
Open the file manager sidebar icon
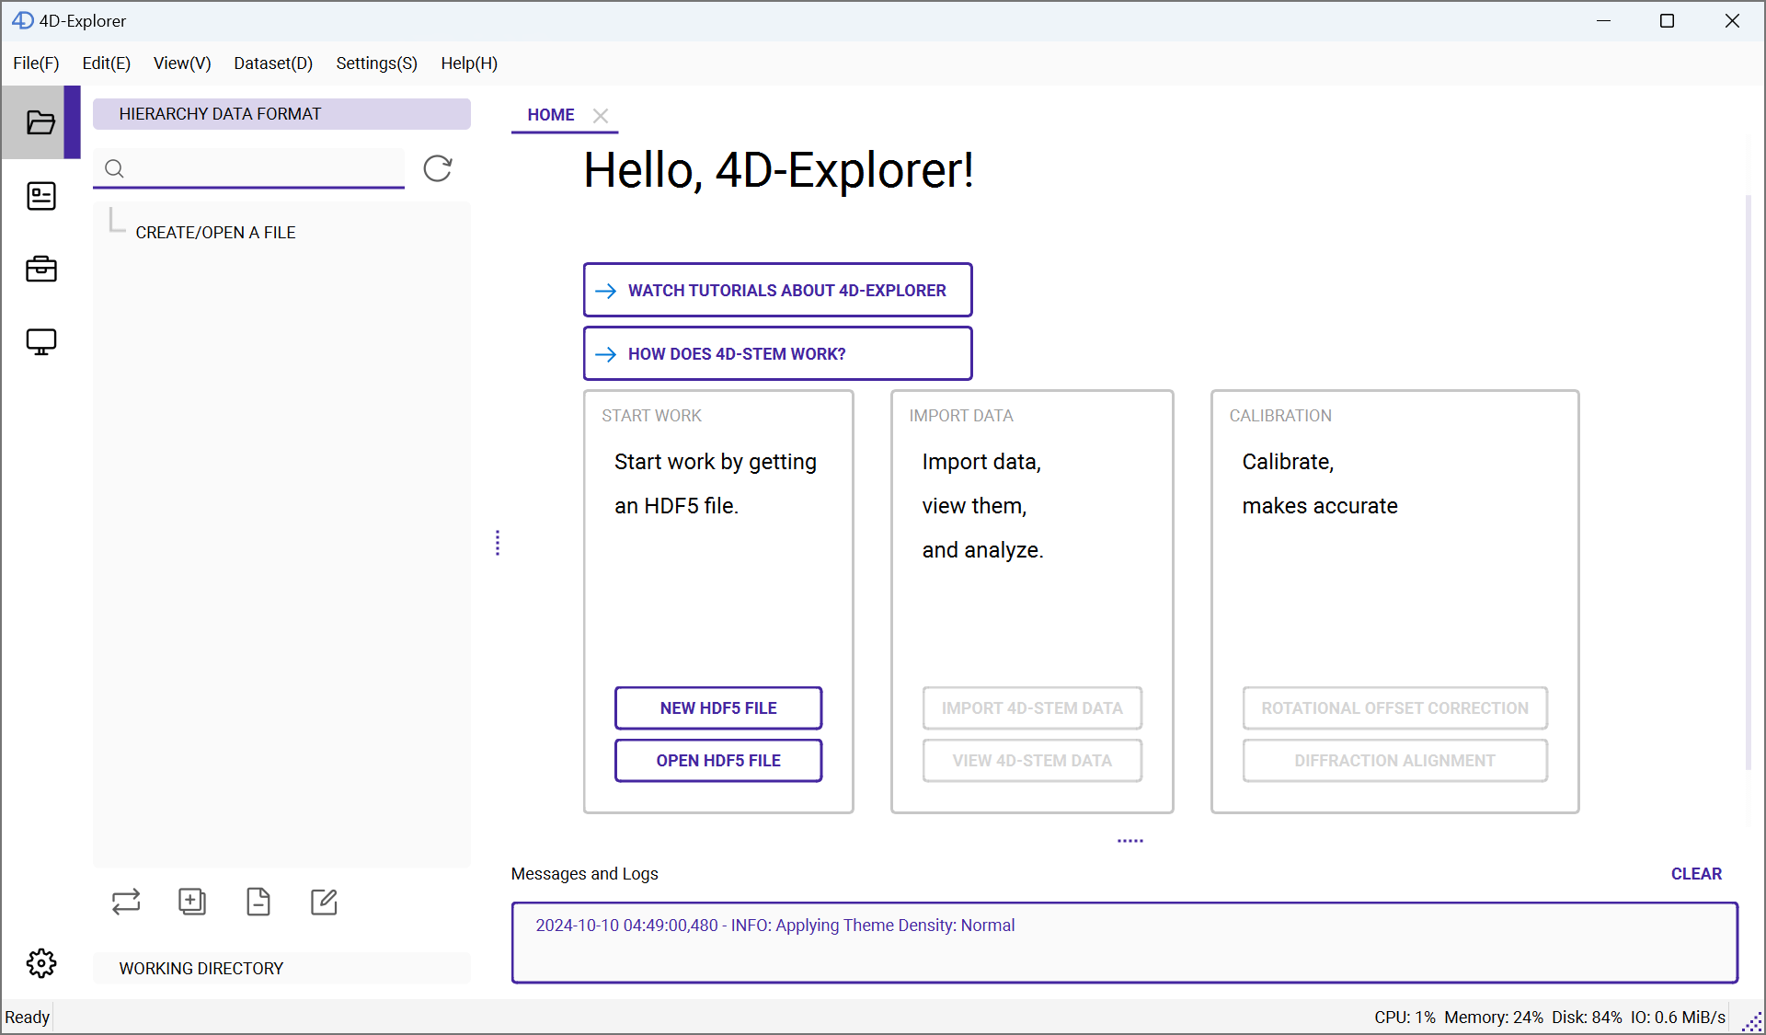tap(40, 122)
